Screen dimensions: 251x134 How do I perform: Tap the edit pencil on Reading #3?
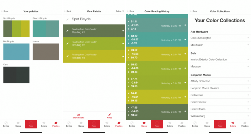(67, 56)
